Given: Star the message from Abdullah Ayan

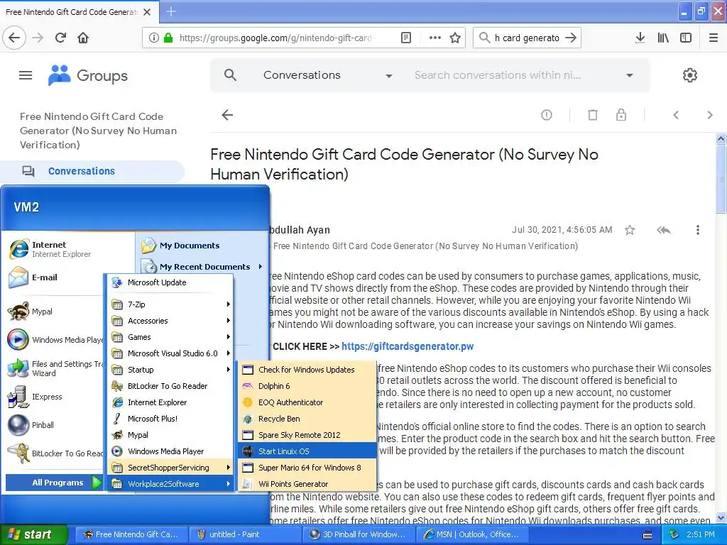Looking at the screenshot, I should point(630,230).
